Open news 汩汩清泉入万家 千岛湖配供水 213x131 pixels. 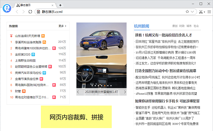(x=165, y=58)
